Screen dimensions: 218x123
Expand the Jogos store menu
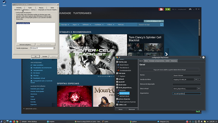[76, 24]
